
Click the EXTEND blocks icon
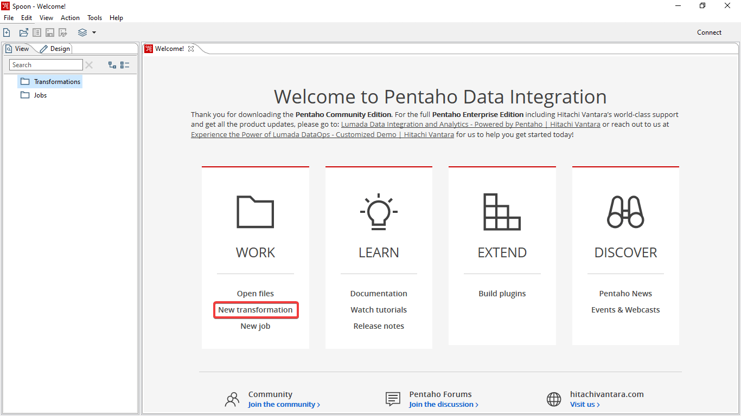coord(502,212)
